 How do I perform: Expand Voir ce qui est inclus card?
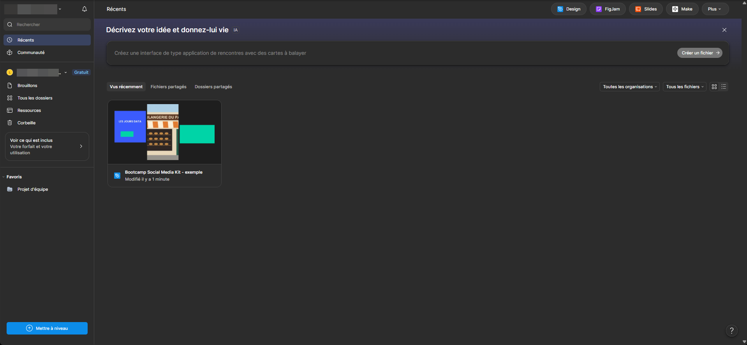tap(47, 146)
